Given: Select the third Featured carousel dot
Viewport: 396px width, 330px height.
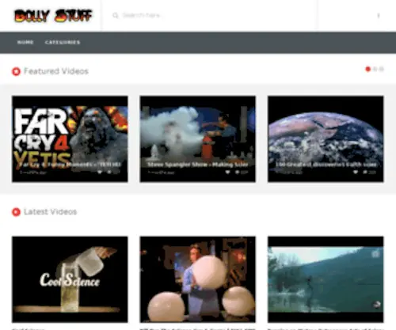Looking at the screenshot, I should click(x=381, y=69).
